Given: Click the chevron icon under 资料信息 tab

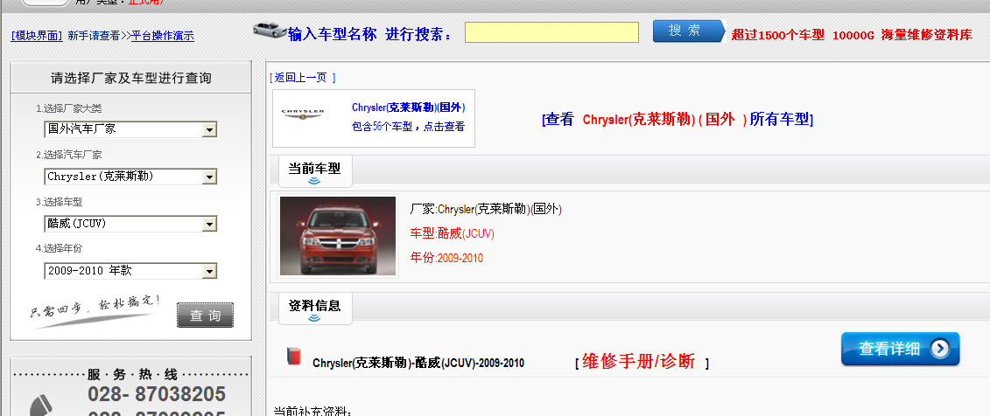Looking at the screenshot, I should [x=313, y=317].
